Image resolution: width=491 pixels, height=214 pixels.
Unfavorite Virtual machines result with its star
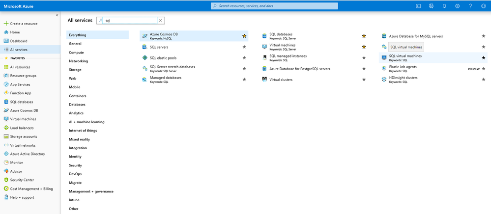(364, 47)
